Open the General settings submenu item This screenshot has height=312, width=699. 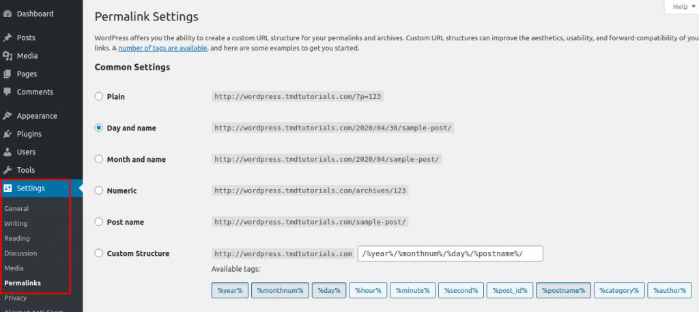point(16,209)
